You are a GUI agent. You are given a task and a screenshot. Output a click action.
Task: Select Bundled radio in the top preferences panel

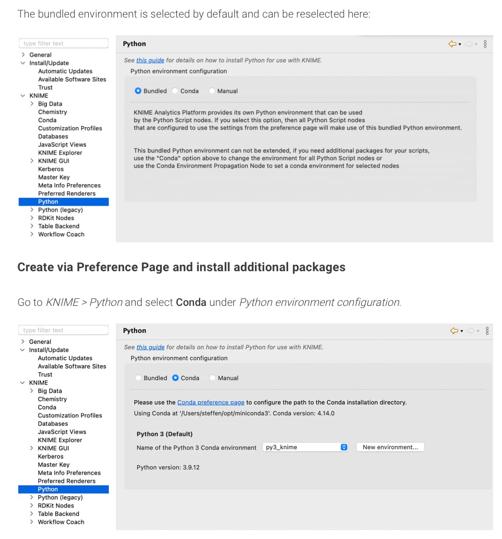click(138, 91)
